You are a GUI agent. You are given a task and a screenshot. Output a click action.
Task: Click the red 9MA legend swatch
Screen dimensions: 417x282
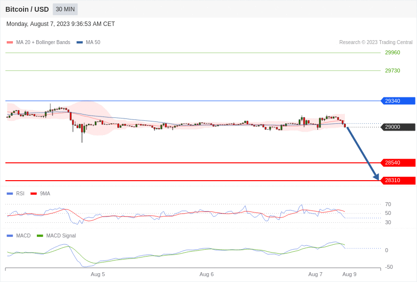tap(34, 194)
